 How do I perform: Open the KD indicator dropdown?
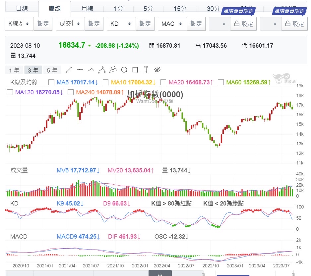121,24
